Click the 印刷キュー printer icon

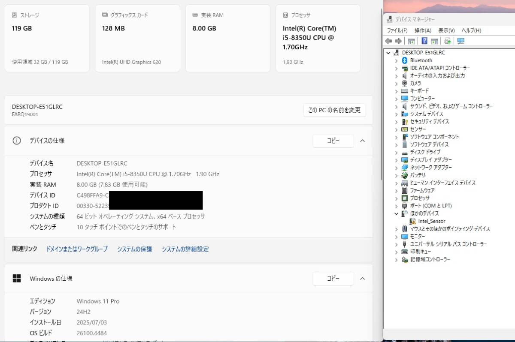pos(405,252)
